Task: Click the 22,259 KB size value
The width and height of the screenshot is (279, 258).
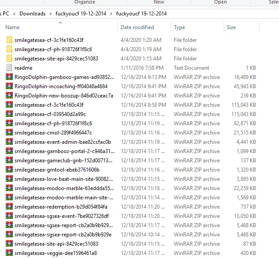Action: 245,188
